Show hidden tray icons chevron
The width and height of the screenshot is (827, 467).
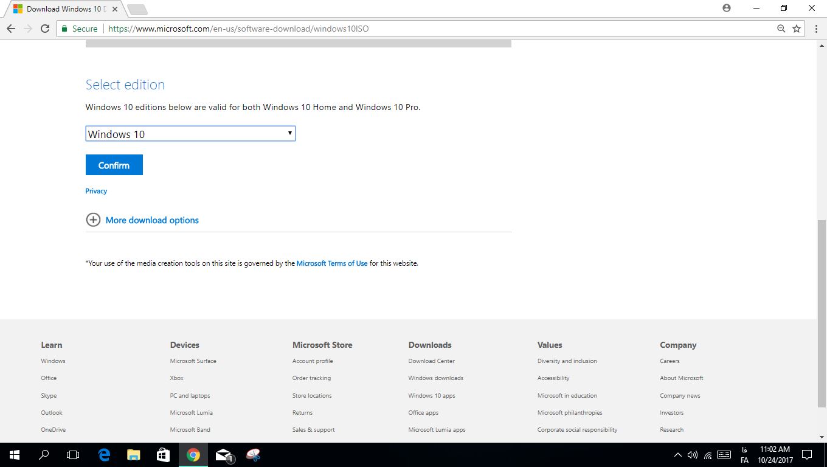678,455
